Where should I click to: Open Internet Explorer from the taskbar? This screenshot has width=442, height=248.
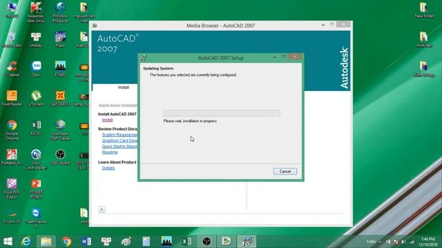coord(26,241)
